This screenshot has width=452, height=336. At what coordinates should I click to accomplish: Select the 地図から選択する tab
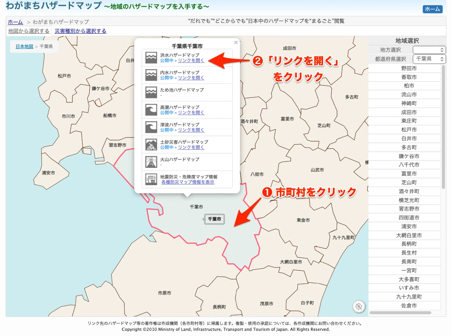point(29,31)
